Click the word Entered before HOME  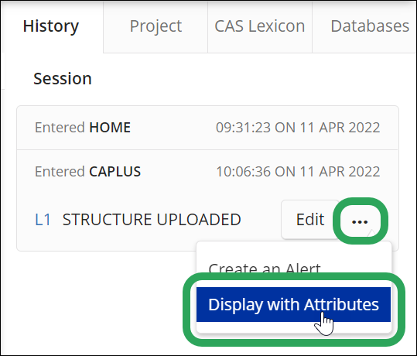[x=60, y=128]
